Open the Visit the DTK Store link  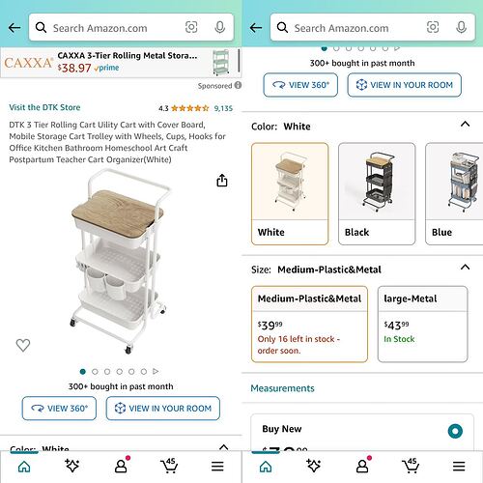click(44, 107)
